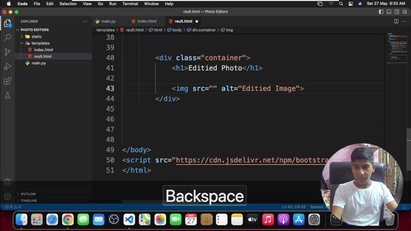Screen dimensions: 411x231
Task: Open Visual Studio Code dock icon
Action: (129, 219)
